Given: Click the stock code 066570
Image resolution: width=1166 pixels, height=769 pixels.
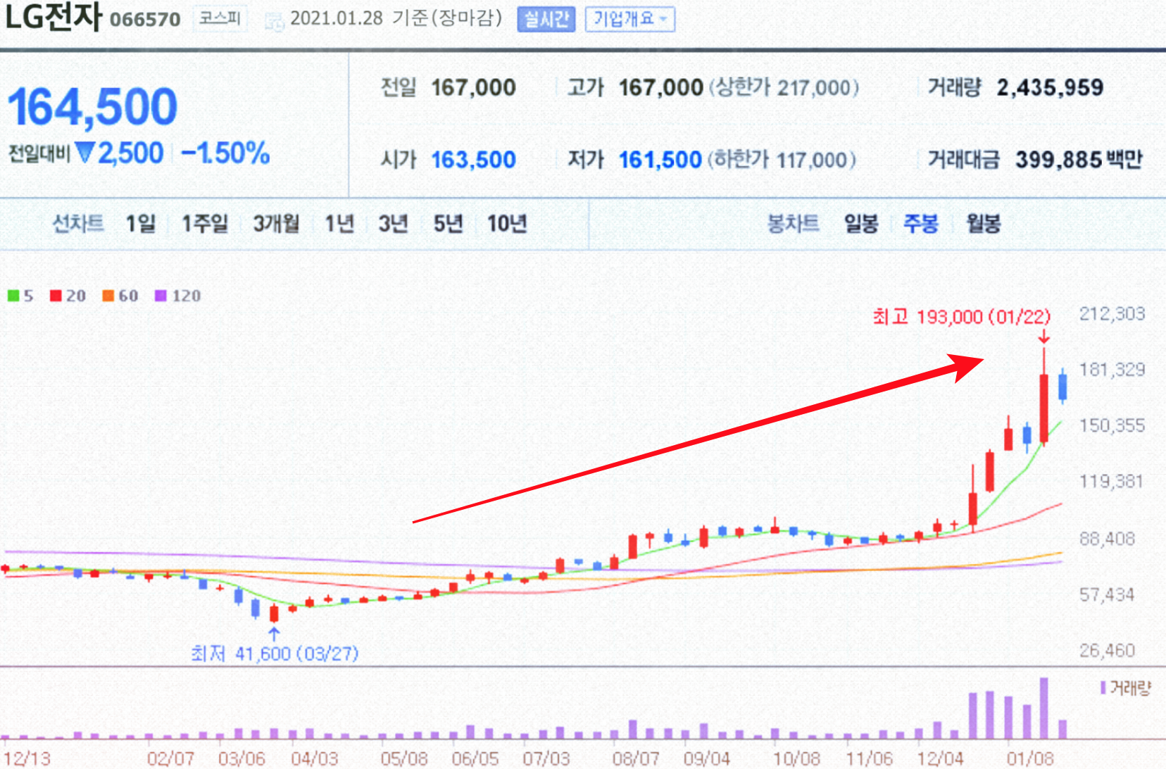Looking at the screenshot, I should click(x=145, y=19).
